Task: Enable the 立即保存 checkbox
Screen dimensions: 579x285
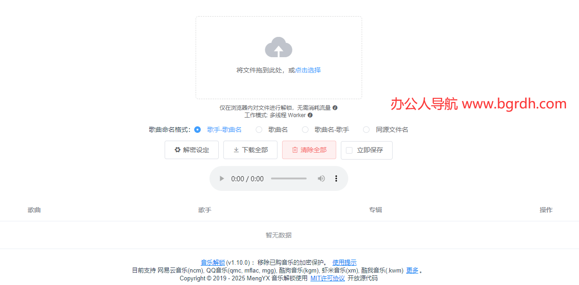Action: [349, 150]
